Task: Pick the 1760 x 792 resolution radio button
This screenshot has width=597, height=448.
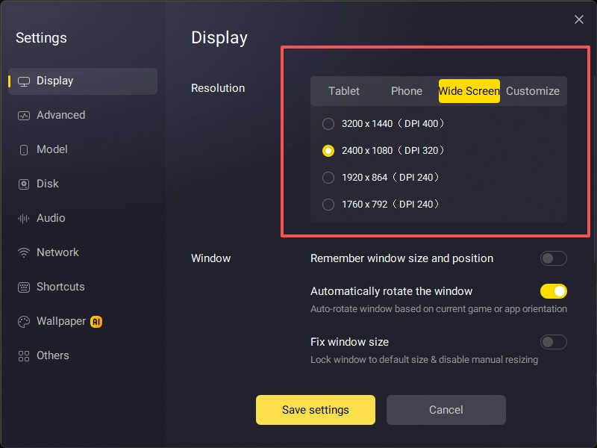Action: tap(328, 204)
